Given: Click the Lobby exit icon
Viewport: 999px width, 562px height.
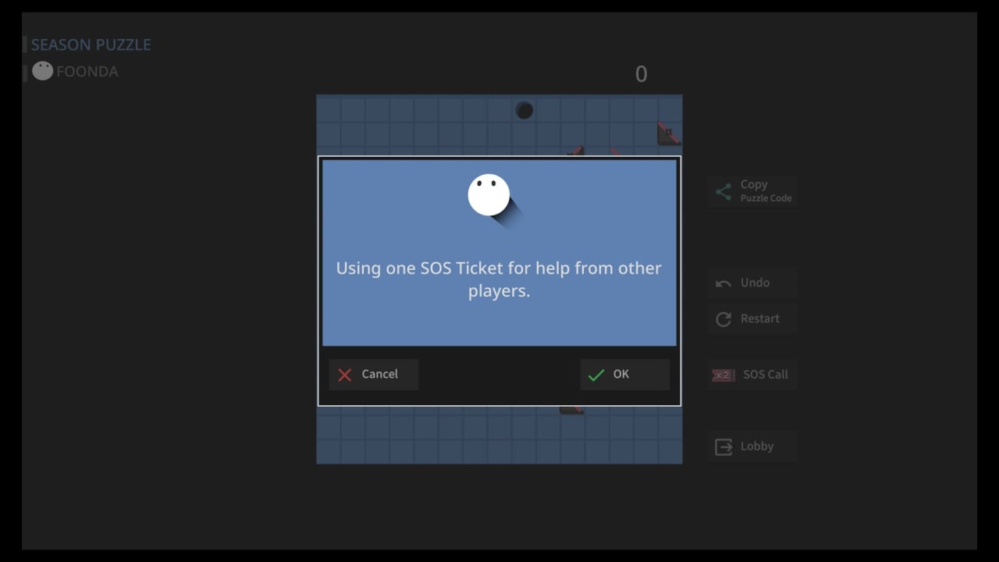Looking at the screenshot, I should coord(723,446).
